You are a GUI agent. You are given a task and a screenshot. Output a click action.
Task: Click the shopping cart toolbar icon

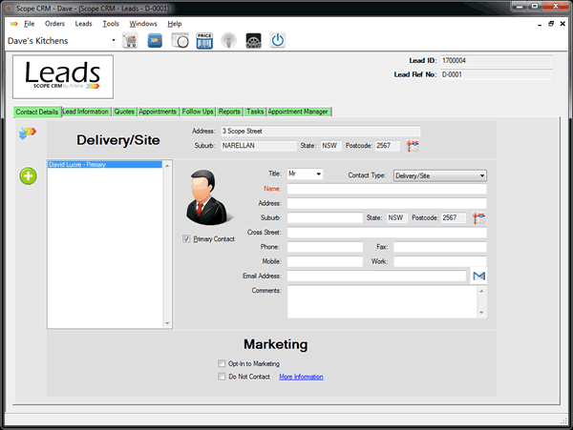click(x=129, y=41)
